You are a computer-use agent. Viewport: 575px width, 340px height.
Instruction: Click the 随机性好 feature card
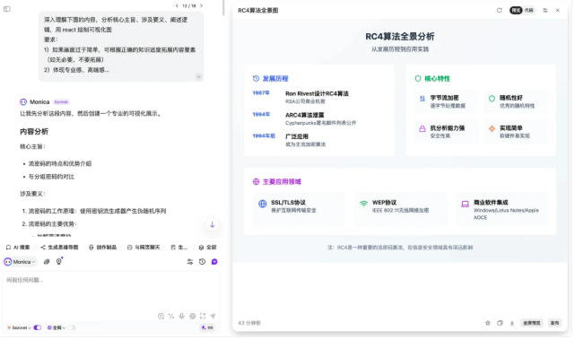[x=516, y=101]
